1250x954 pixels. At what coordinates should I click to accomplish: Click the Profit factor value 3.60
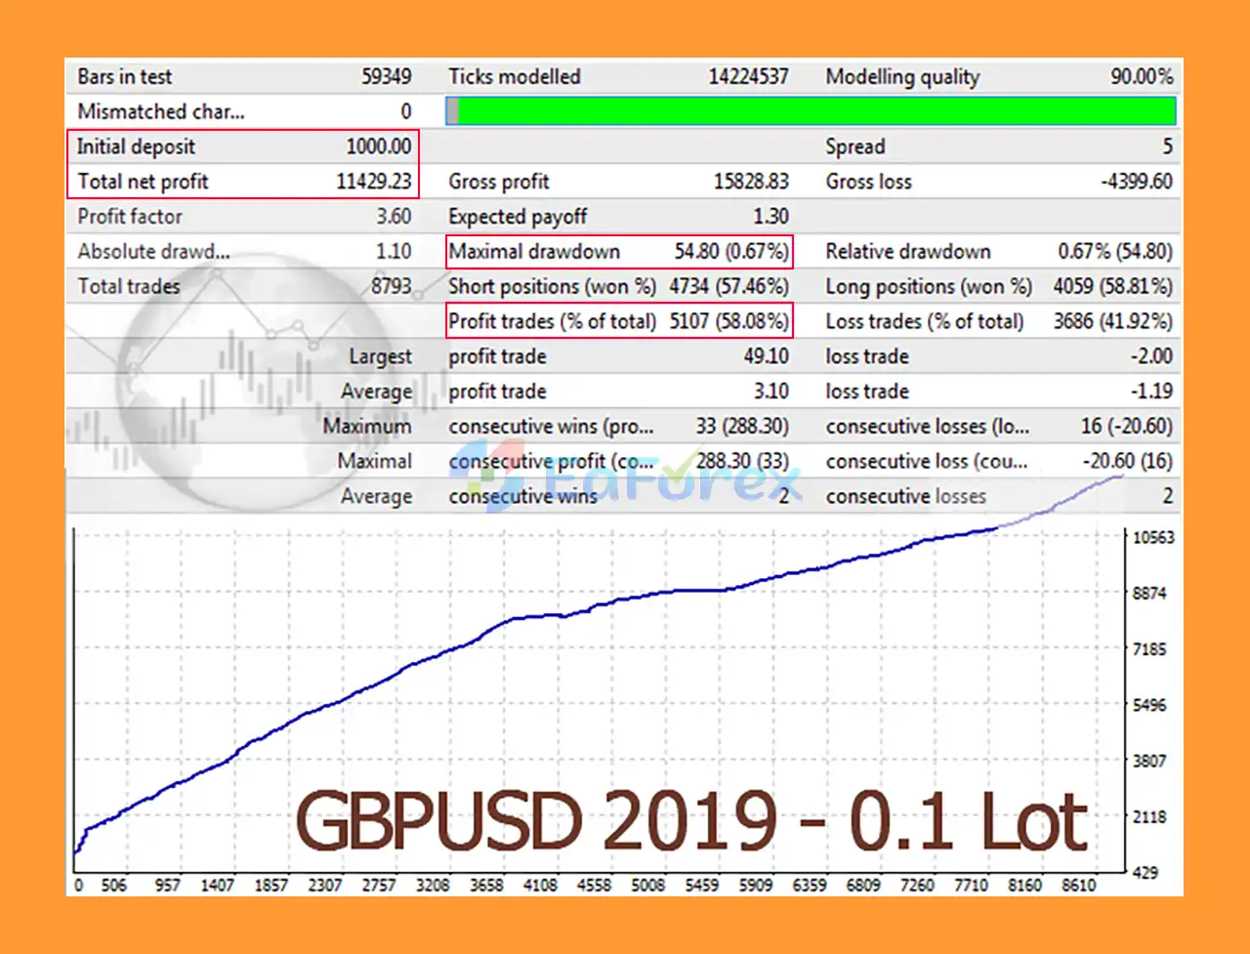click(x=394, y=217)
